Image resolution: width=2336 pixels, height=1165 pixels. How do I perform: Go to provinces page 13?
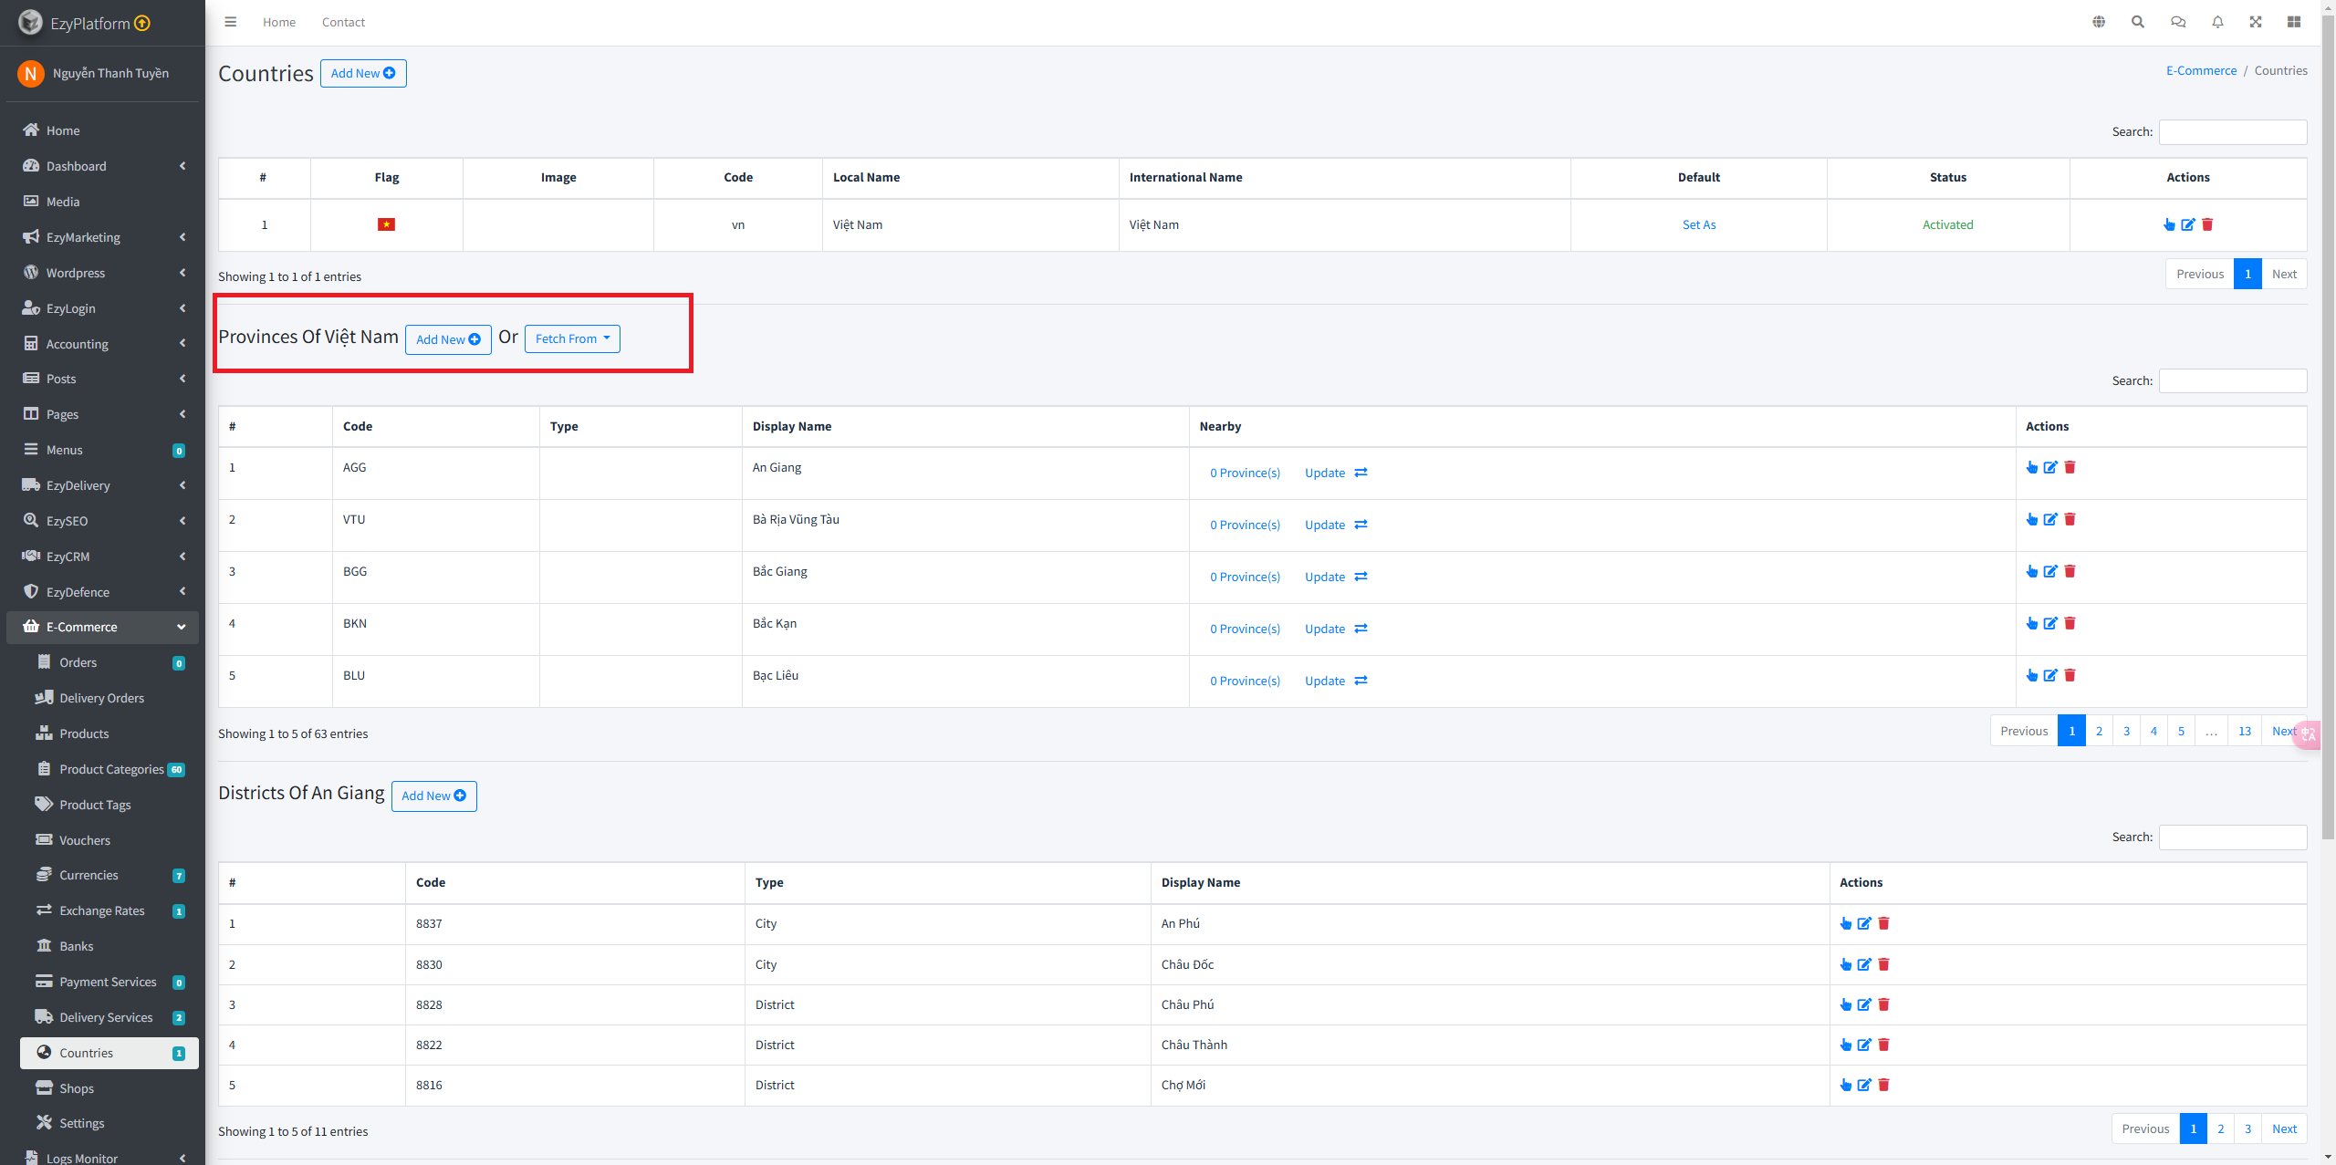coord(2245,731)
